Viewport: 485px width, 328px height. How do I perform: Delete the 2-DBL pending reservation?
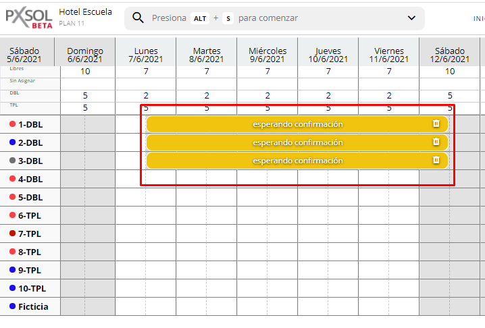pyautogui.click(x=436, y=142)
